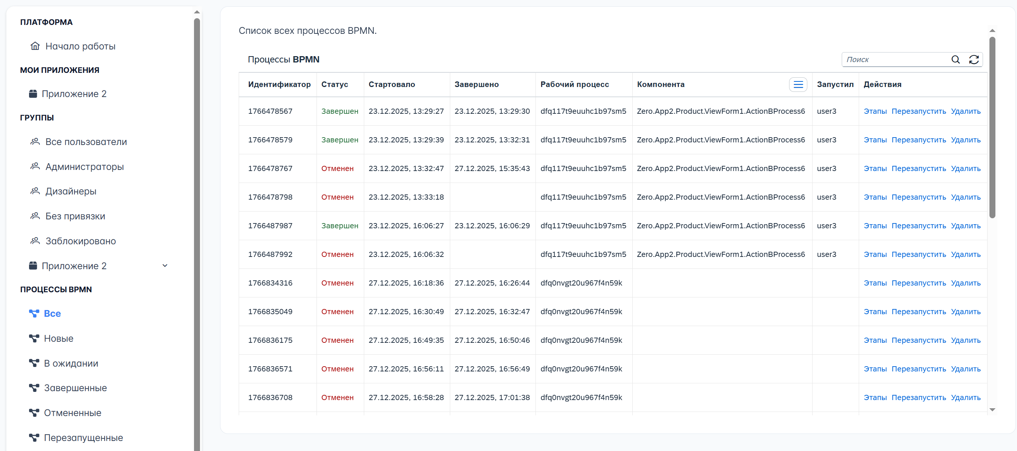
Task: Click the Новые processes diagram icon
Action: pyautogui.click(x=34, y=338)
